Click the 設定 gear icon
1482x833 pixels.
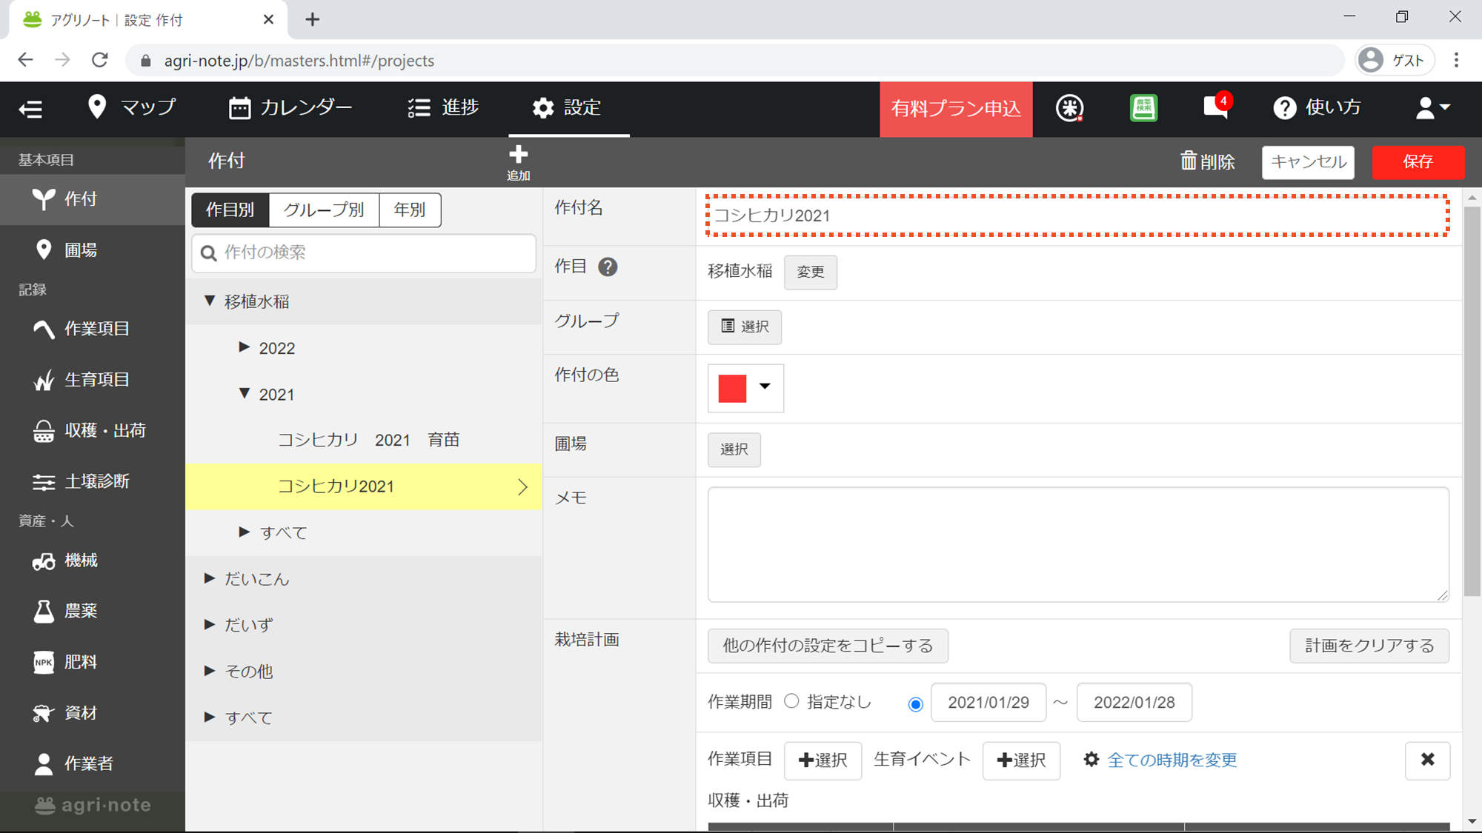tap(543, 108)
